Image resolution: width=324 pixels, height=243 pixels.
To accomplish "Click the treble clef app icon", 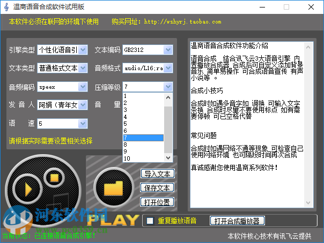I will (x=6, y=7).
